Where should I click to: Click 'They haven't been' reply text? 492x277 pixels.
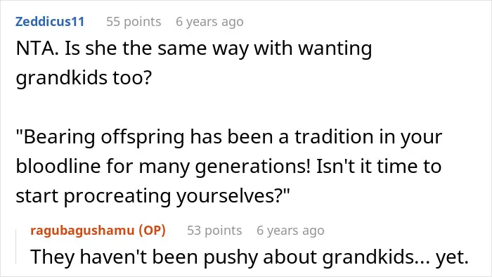(x=114, y=257)
